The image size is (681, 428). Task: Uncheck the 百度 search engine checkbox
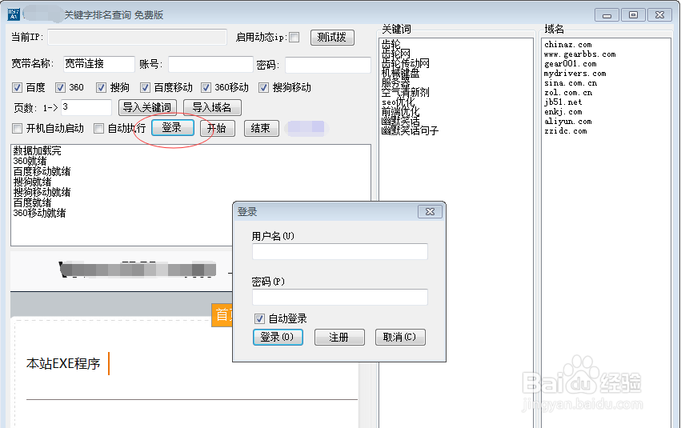(x=17, y=88)
